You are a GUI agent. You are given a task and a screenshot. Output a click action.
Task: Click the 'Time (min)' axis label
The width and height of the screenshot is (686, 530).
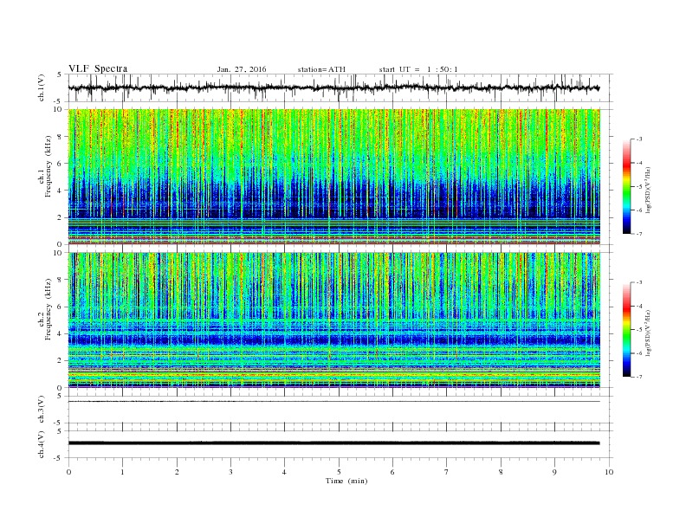point(346,481)
